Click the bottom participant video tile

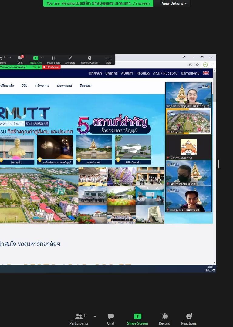pyautogui.click(x=188, y=199)
